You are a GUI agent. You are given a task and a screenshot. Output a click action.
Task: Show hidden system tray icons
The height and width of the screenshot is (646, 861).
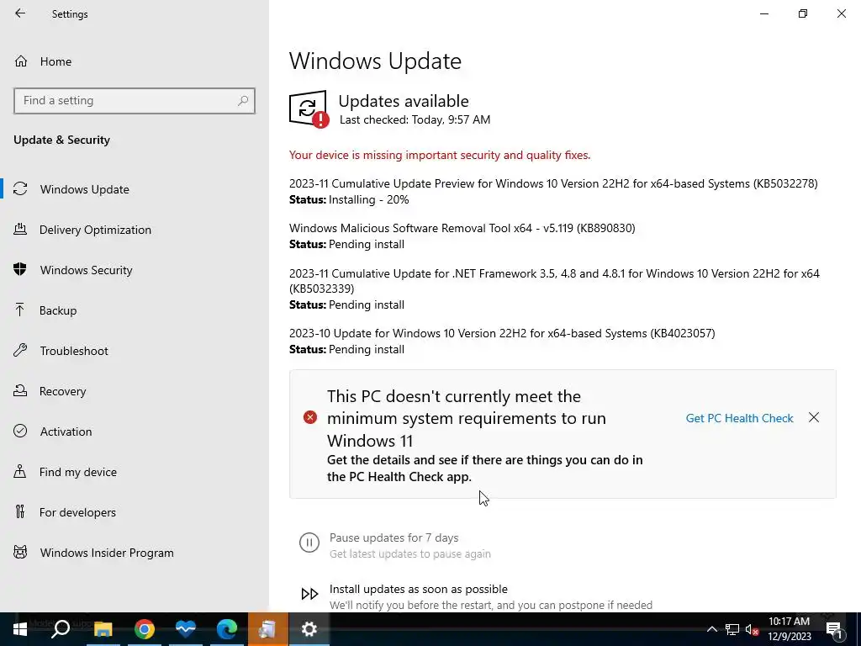(x=711, y=629)
